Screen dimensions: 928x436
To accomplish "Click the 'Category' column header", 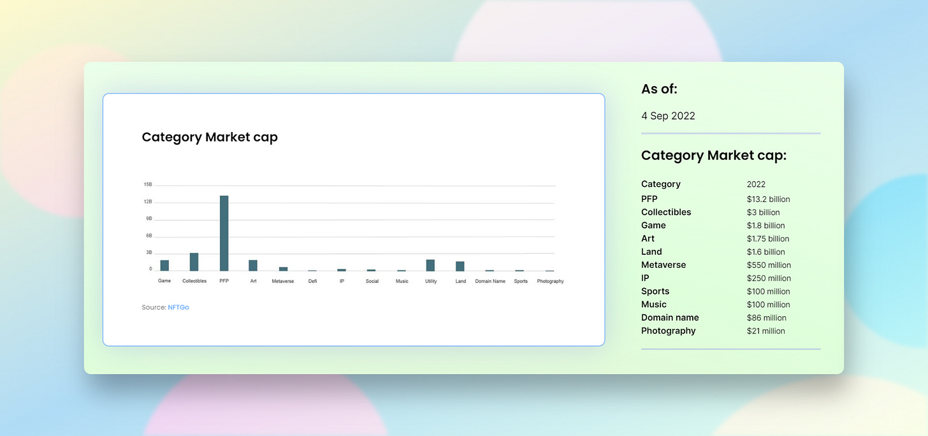I will [661, 184].
